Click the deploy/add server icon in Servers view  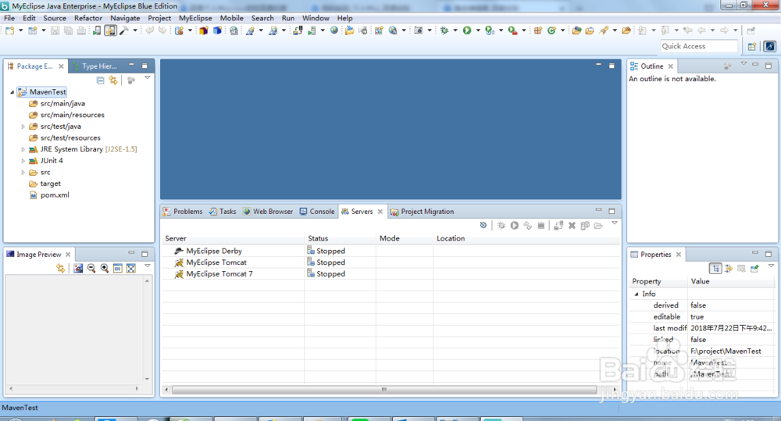pos(558,226)
